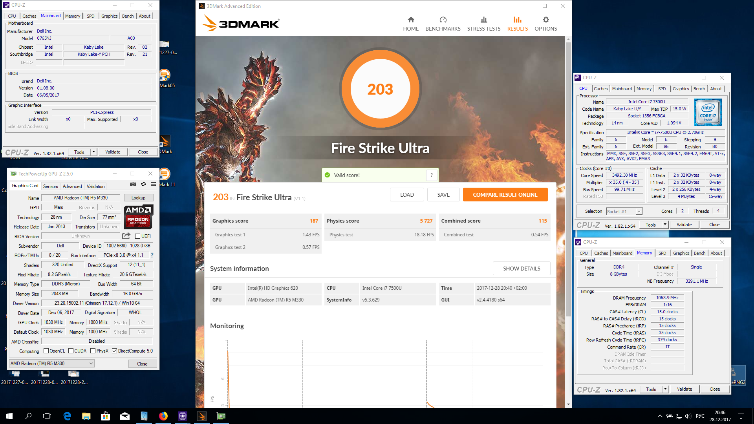Click the question mark beside Valid score
Viewport: 754px width, 424px height.
[x=432, y=175]
